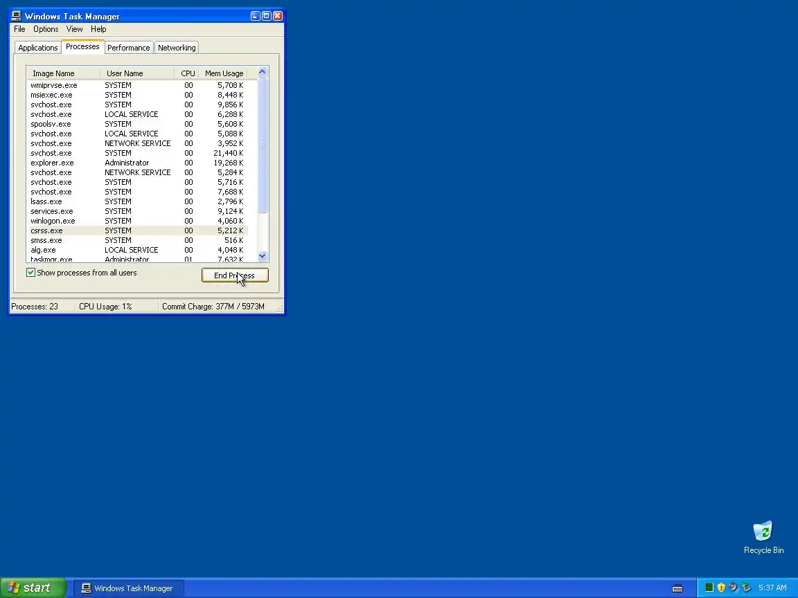
Task: Select the lsass.exe process
Action: pos(137,201)
